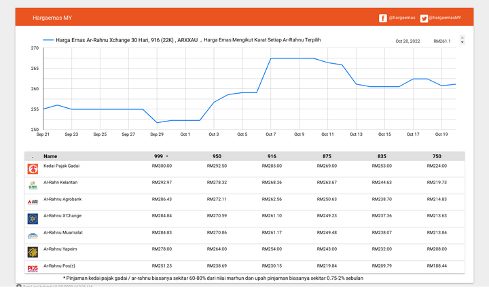Click the RM188.44 price cell
Viewport: 489px width, 292px height.
click(437, 266)
